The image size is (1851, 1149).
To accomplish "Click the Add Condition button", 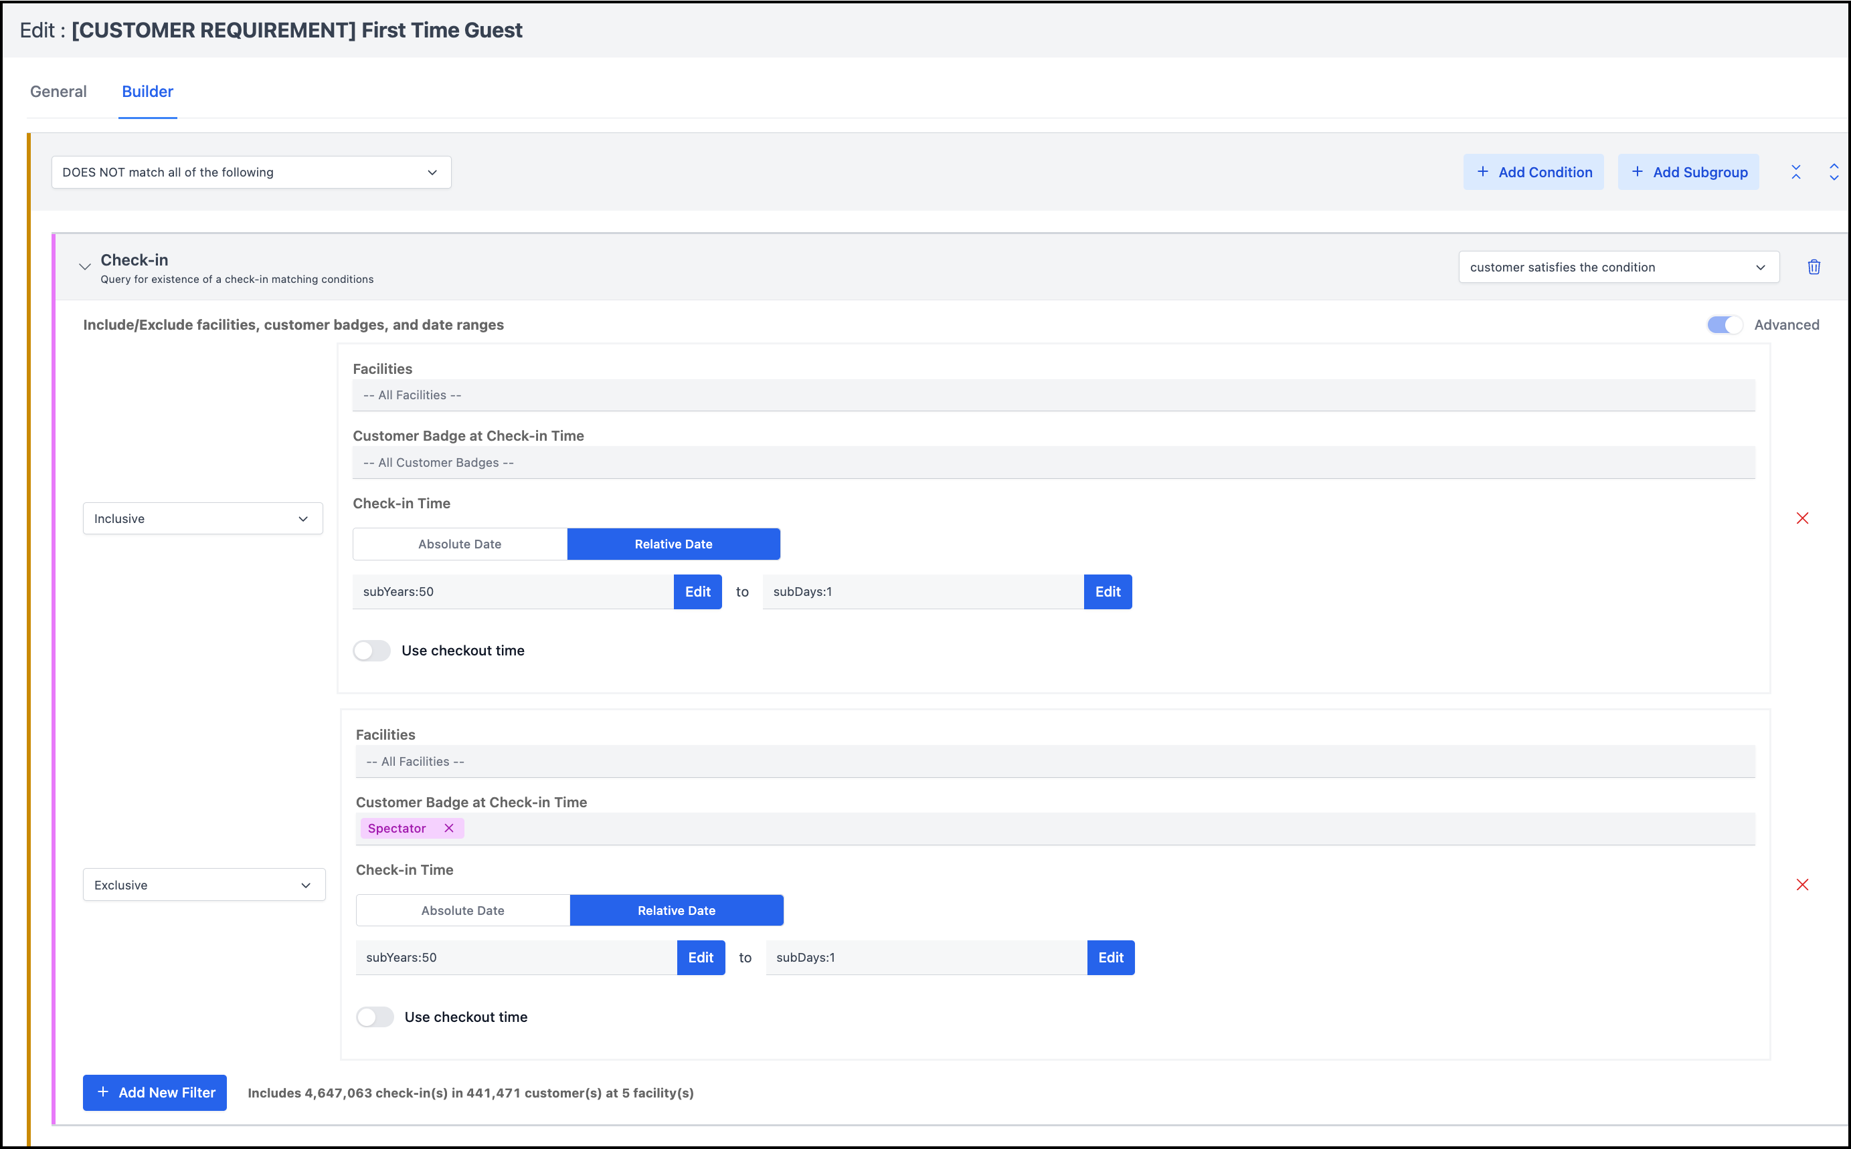I will coord(1533,173).
